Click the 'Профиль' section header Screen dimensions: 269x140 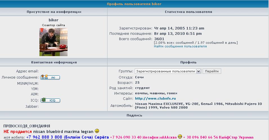(x=188, y=62)
